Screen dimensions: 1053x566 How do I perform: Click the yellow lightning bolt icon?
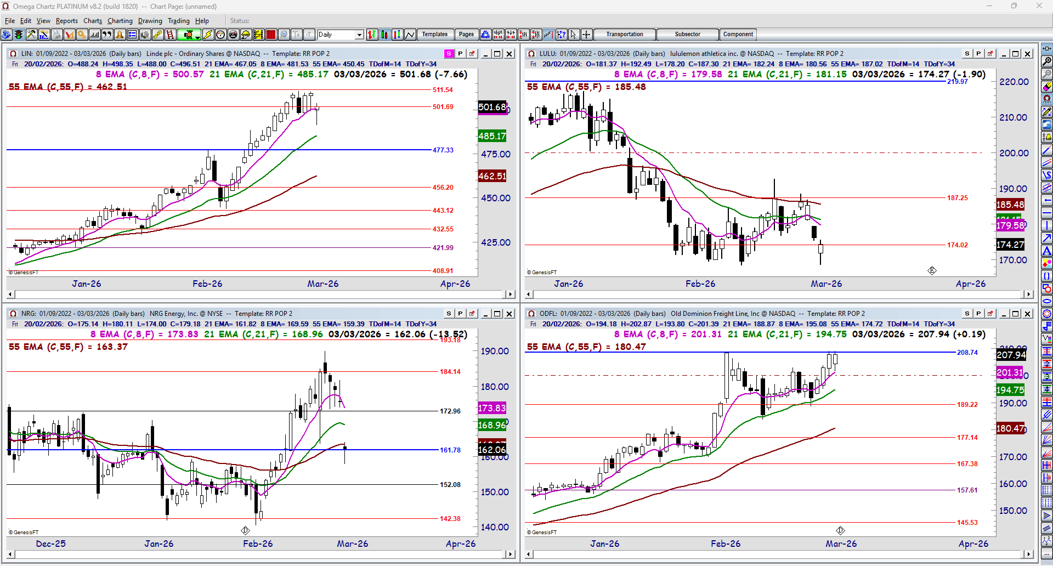coord(208,35)
